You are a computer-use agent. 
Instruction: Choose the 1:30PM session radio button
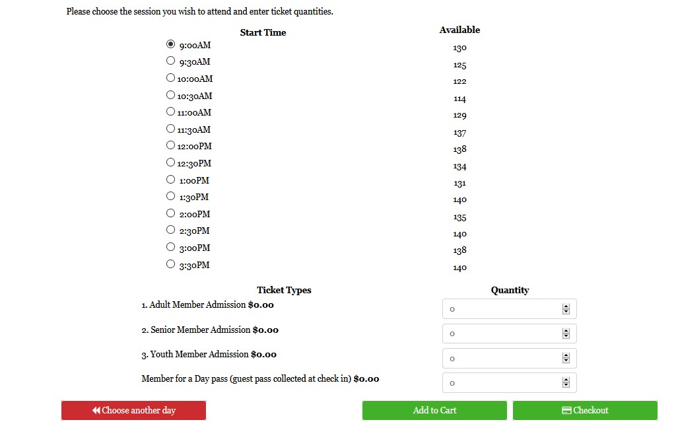[171, 196]
